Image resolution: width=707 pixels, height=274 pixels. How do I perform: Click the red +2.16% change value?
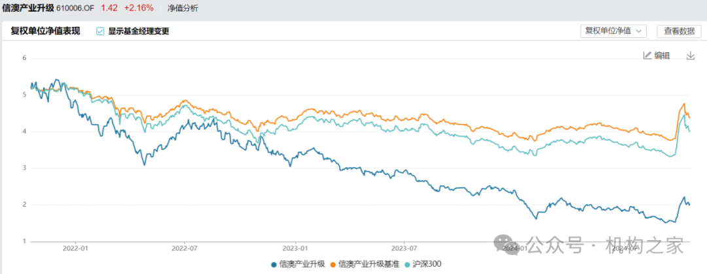(x=139, y=8)
